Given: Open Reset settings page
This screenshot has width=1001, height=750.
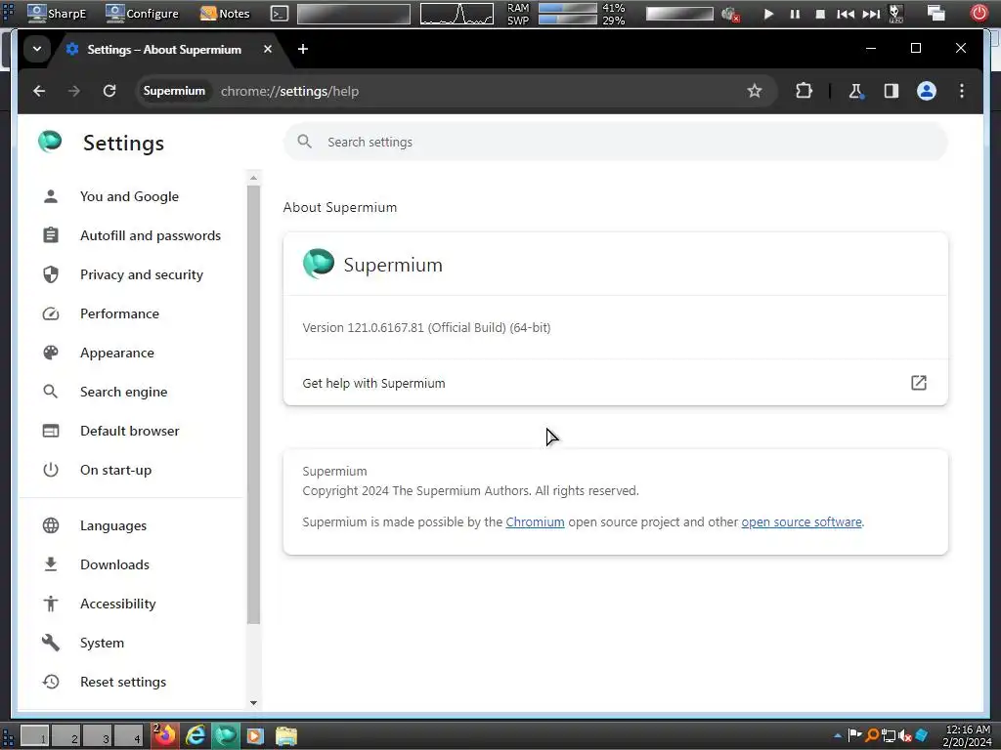Looking at the screenshot, I should click(122, 682).
